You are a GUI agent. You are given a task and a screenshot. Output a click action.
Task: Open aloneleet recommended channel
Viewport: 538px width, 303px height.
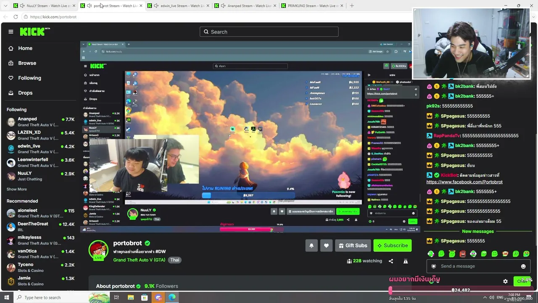coord(40,213)
